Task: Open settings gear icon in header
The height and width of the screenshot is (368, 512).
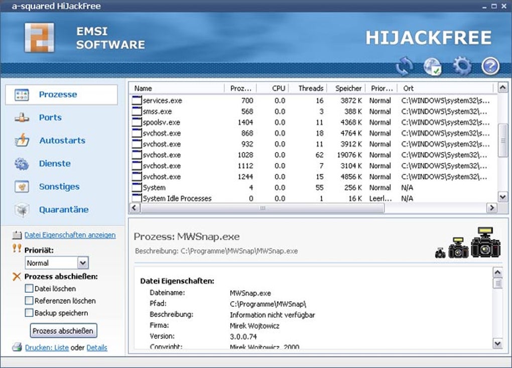Action: (x=462, y=66)
